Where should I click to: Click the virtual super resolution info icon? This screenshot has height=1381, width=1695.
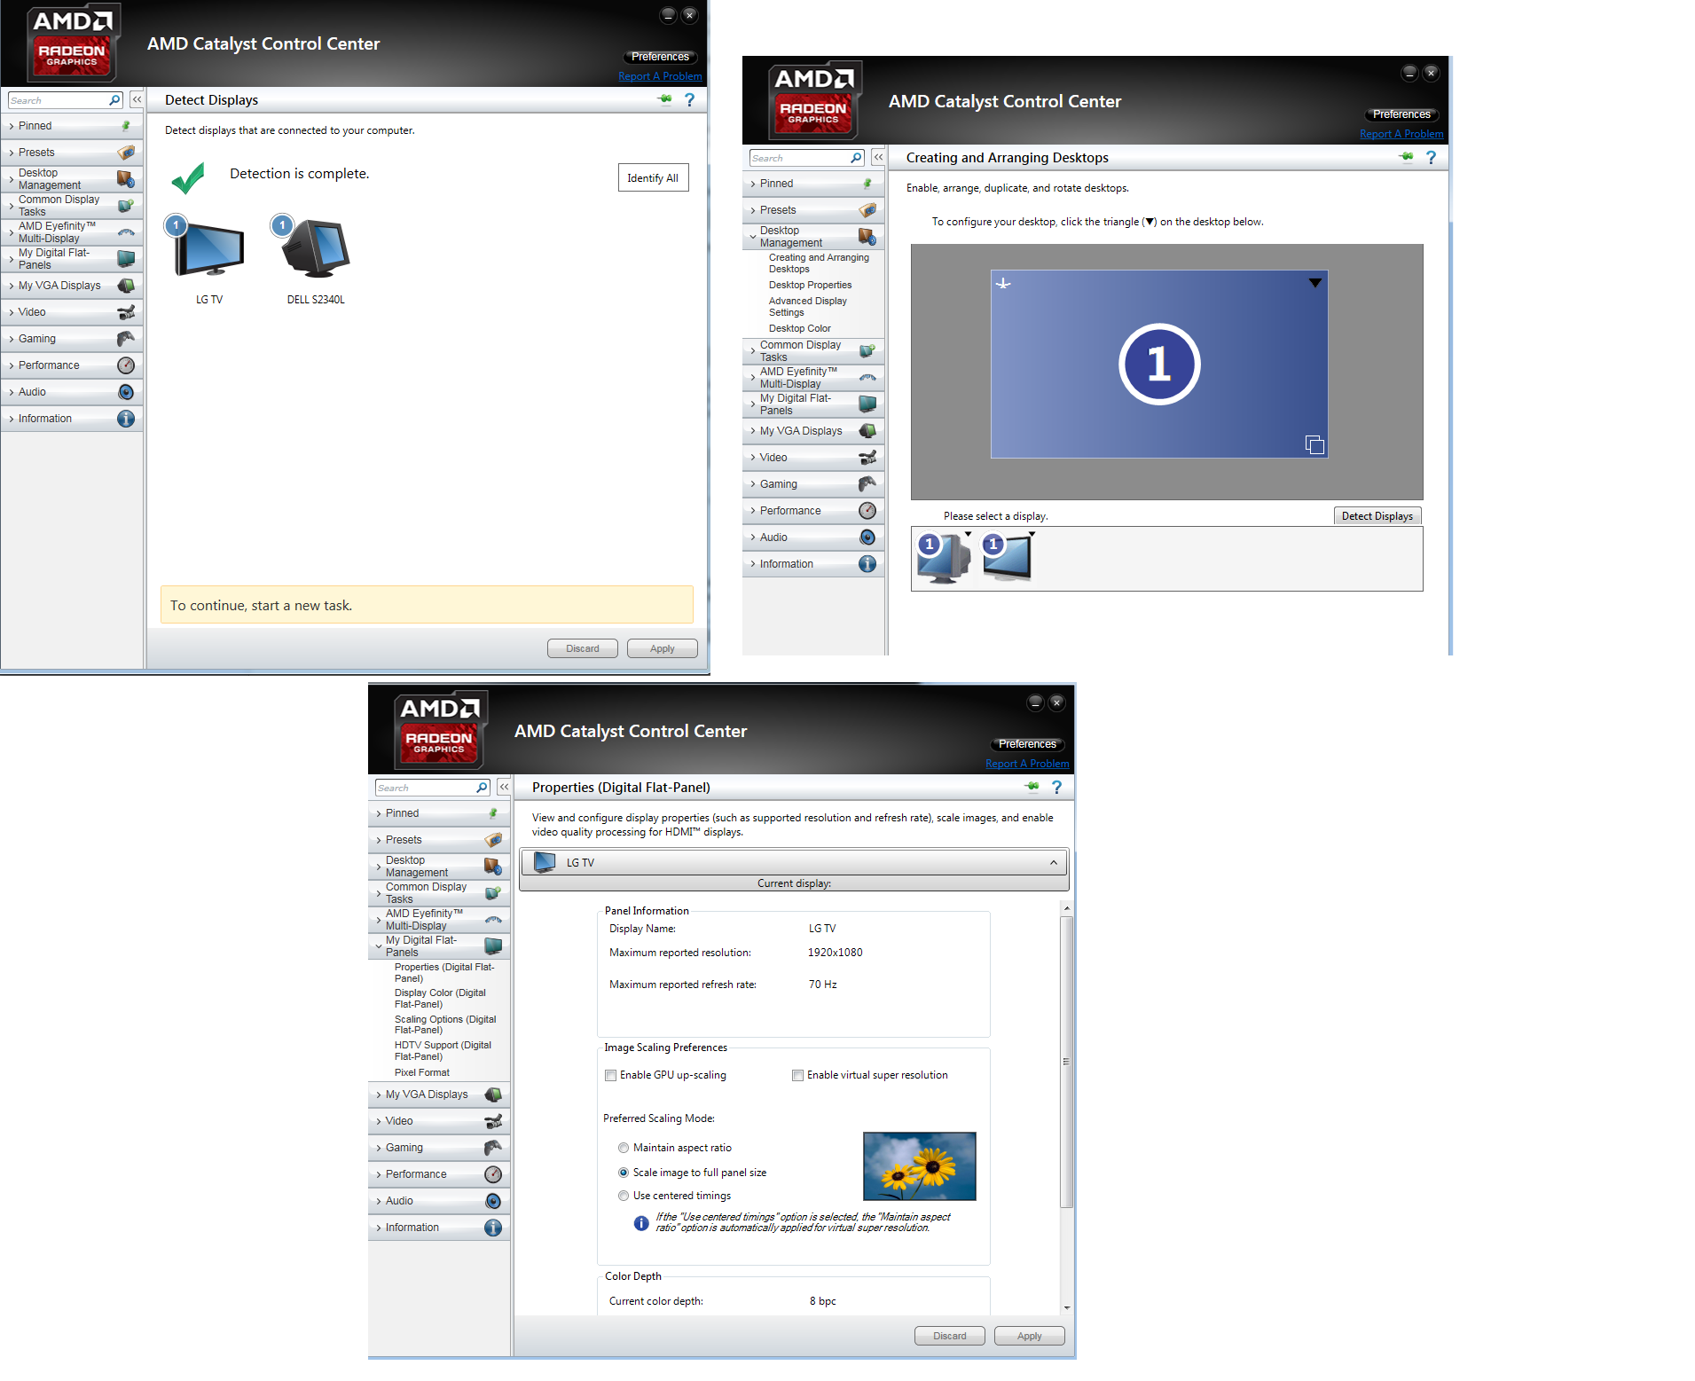tap(641, 1223)
